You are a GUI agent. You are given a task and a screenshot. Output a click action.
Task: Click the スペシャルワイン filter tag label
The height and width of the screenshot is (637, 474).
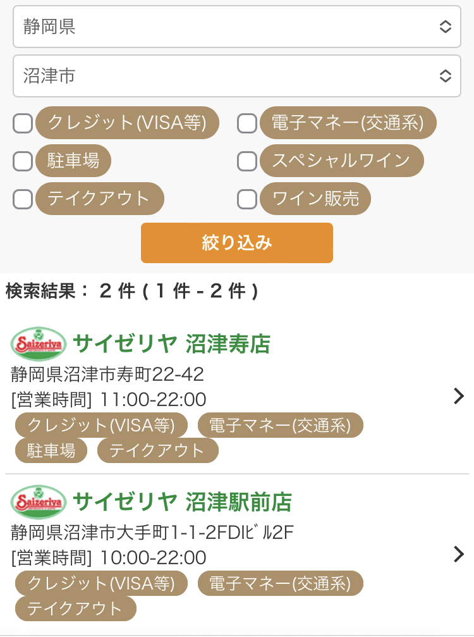click(x=341, y=161)
